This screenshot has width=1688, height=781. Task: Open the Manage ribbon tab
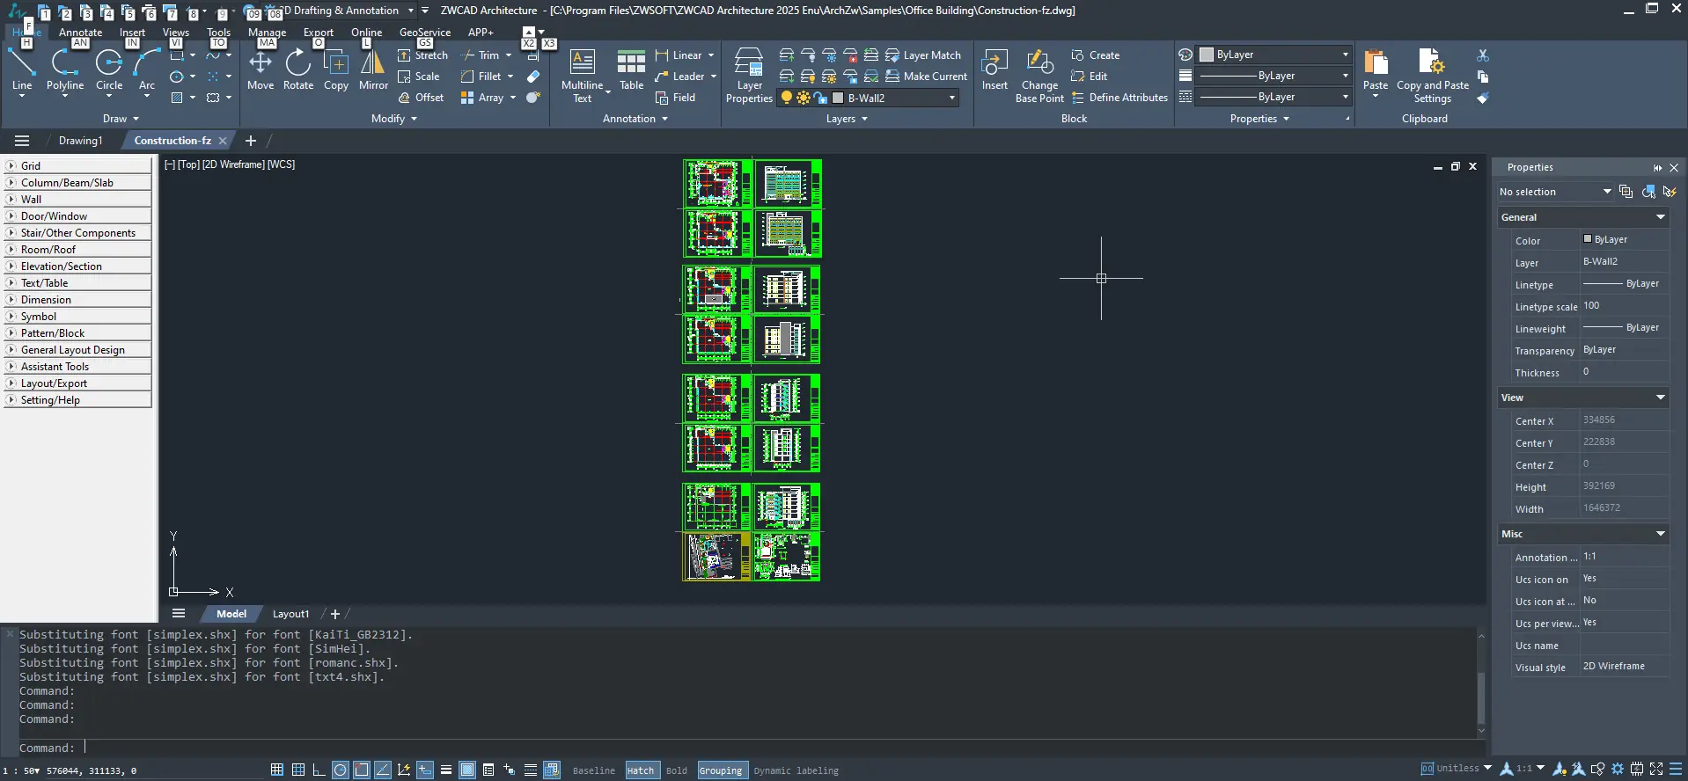267,33
